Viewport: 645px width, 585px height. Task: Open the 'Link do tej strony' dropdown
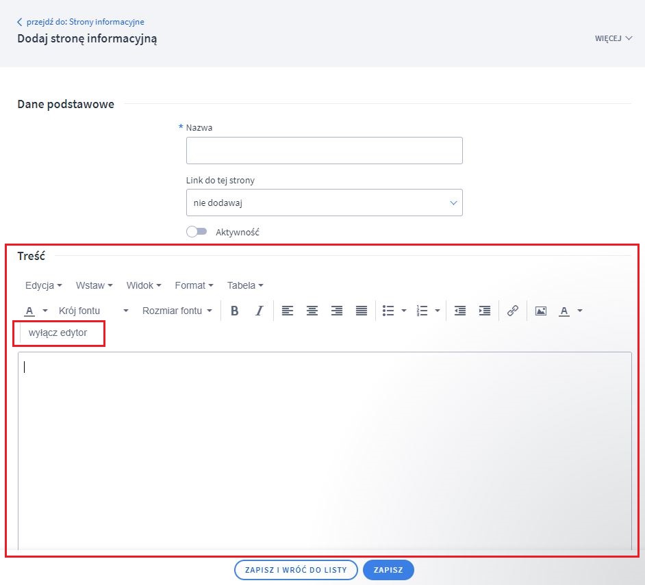point(324,203)
